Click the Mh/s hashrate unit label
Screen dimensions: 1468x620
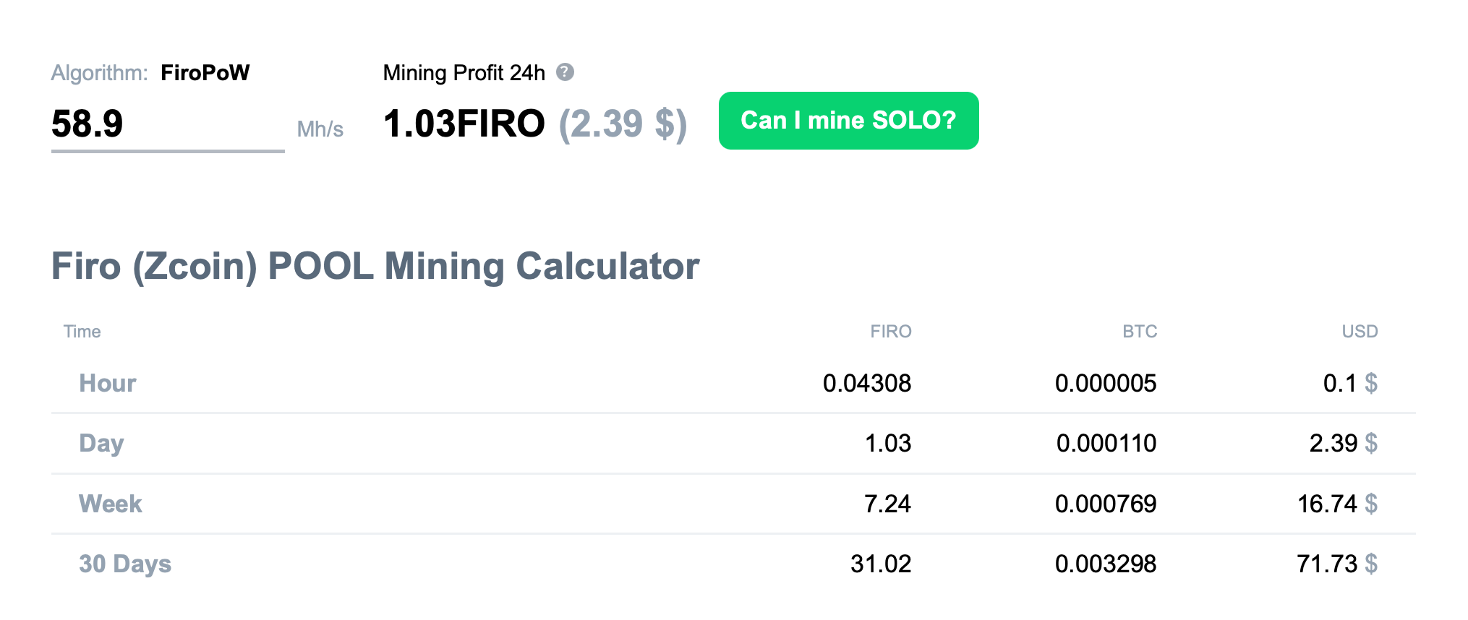[320, 129]
